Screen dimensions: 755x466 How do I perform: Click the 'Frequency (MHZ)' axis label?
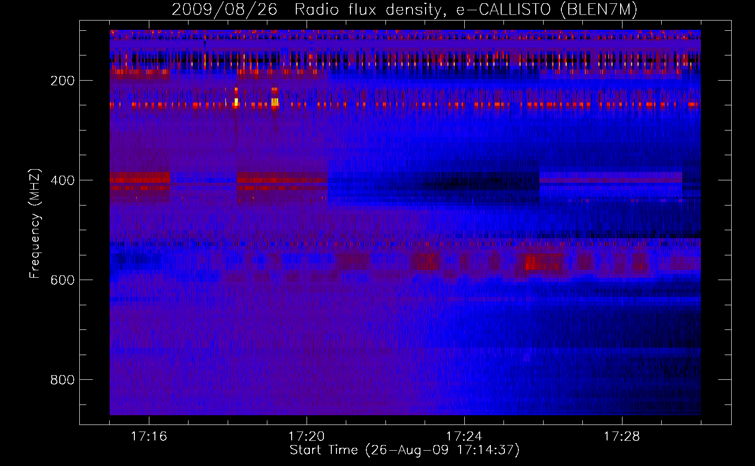click(35, 223)
